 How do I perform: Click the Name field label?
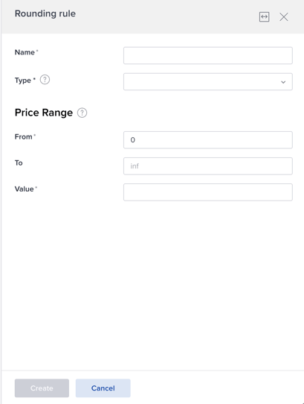(25, 52)
